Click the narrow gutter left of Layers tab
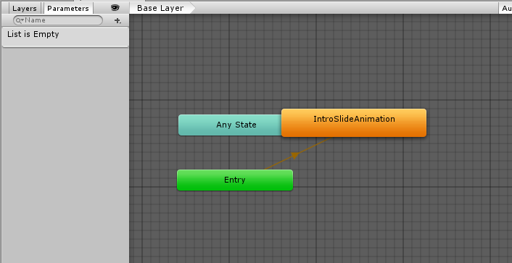Viewport: 512px width, 263px height. point(4,8)
